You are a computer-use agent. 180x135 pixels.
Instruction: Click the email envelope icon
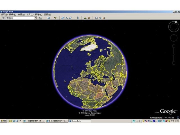coord(96,18)
